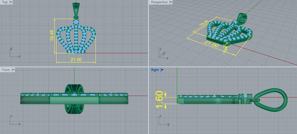Open the Perspective viewport dropdown arrow
The height and width of the screenshot is (134, 297).
coord(171,2)
